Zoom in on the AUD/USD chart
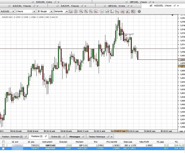Viewport: 185px width, 153px height. pyautogui.click(x=86, y=12)
